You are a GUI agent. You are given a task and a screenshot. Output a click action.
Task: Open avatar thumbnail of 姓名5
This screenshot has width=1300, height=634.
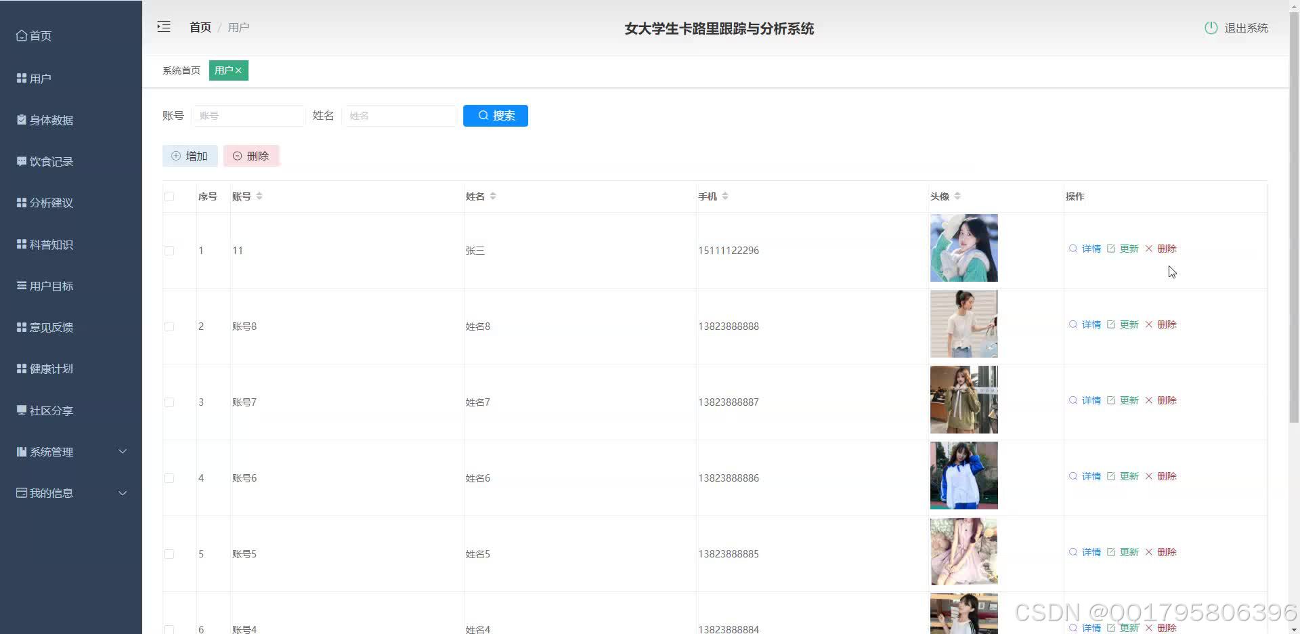click(x=963, y=551)
